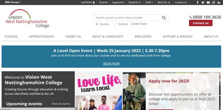Expand the WNC Group dropdown

click(x=13, y=2)
